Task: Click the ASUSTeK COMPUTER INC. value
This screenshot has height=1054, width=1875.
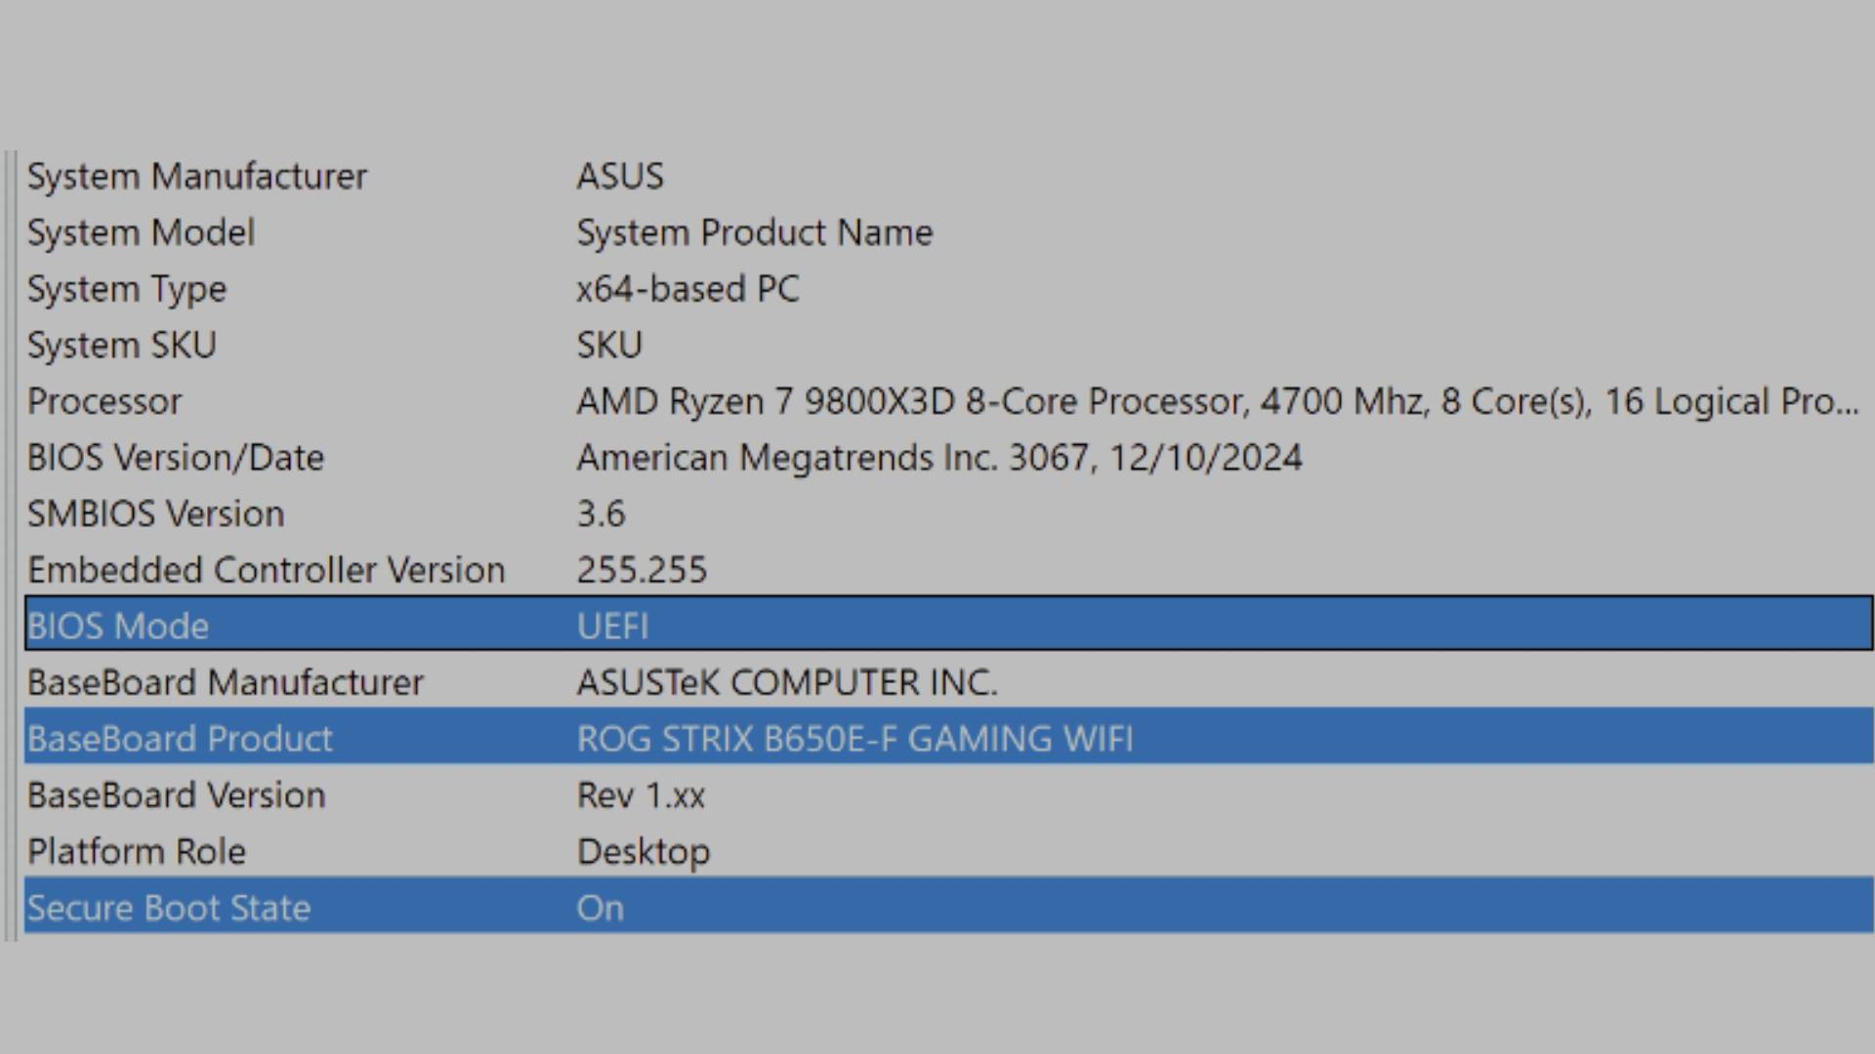Action: pos(786,682)
